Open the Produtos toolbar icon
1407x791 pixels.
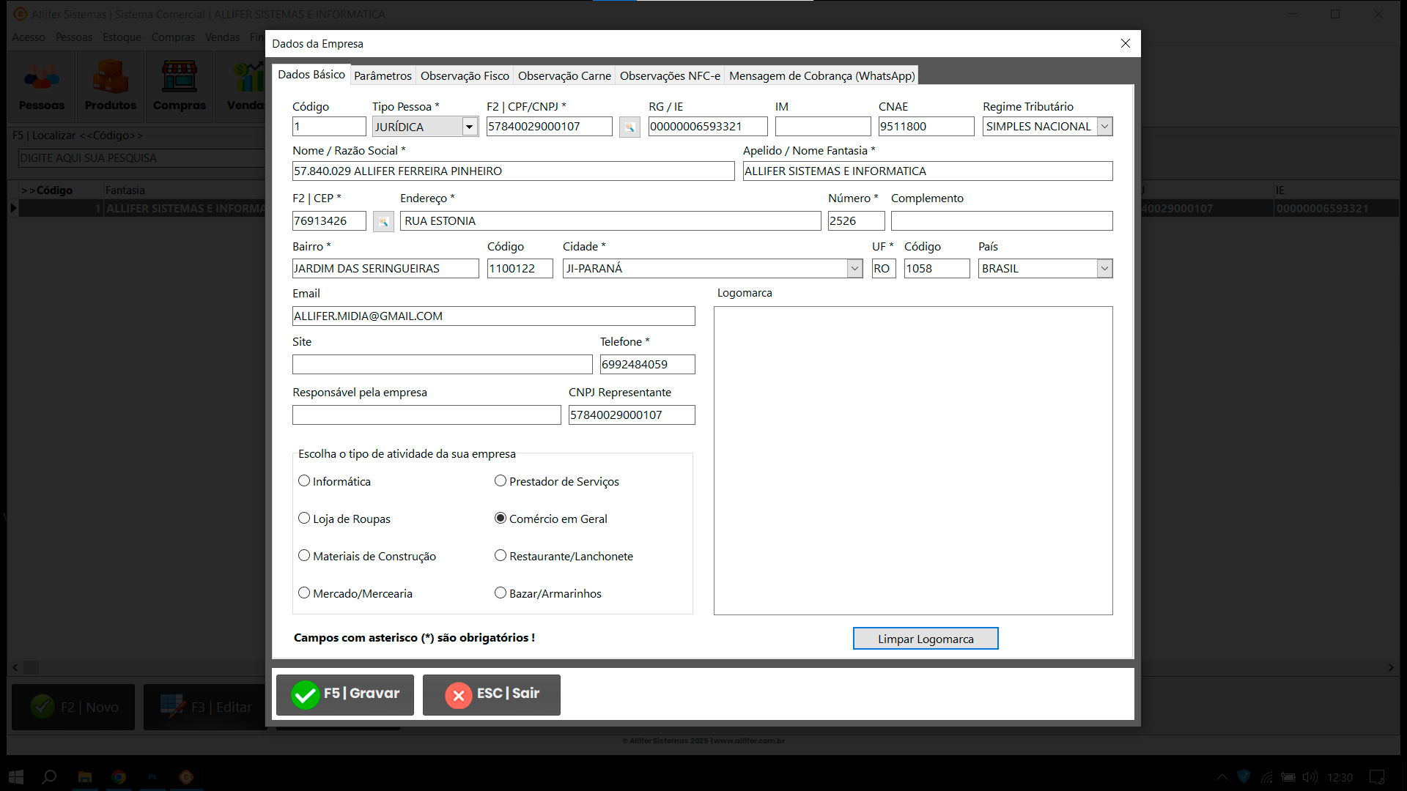point(111,86)
